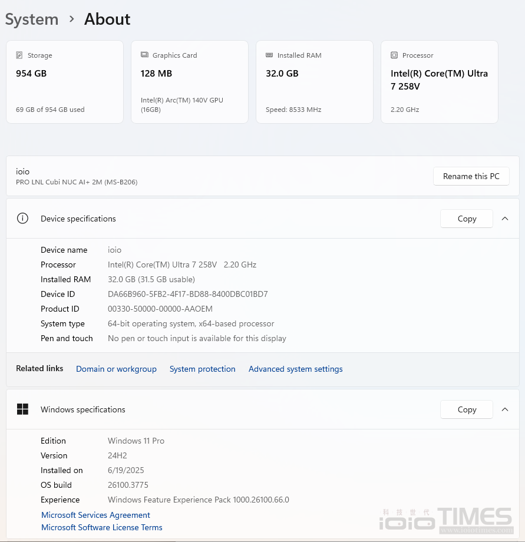Select Windows Feature Experience Pack value
Viewport: 525px width, 542px height.
199,500
